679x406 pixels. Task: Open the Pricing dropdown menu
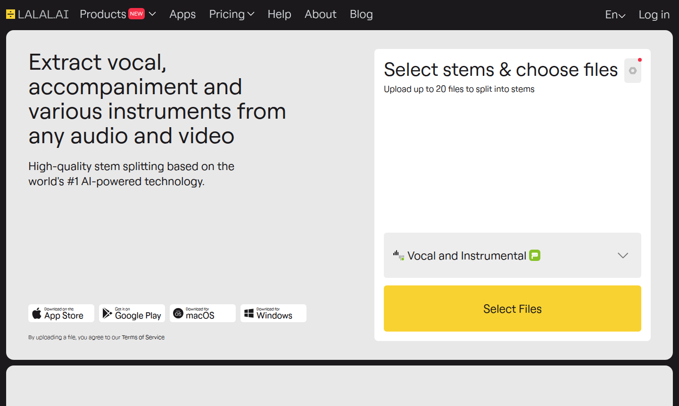232,14
